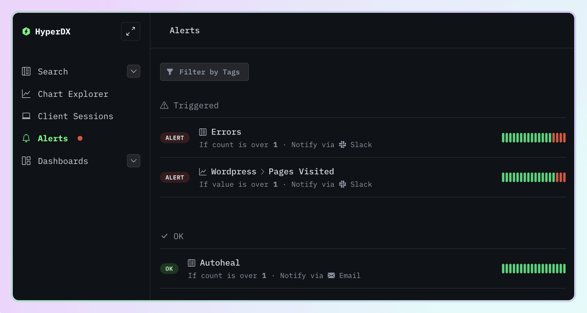Viewport: 587px width, 313px height.
Task: Click the checkmark beside the OK section
Action: (x=164, y=236)
